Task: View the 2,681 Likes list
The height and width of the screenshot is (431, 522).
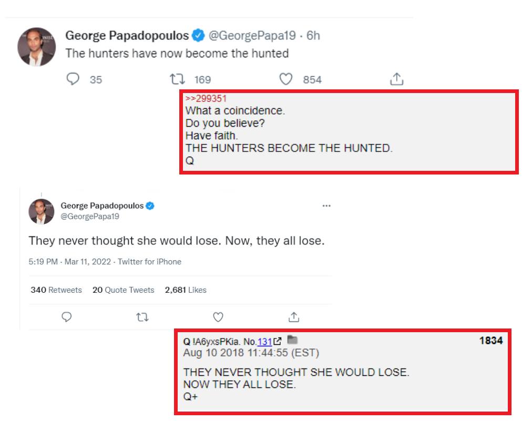Action: [186, 290]
